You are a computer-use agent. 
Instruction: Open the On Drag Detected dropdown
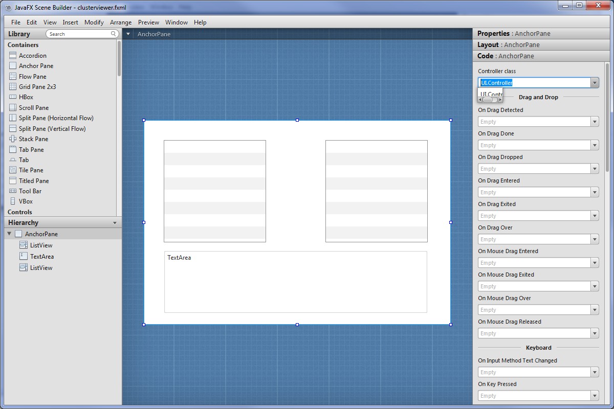pos(594,122)
